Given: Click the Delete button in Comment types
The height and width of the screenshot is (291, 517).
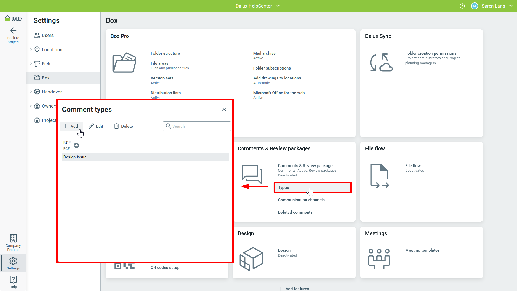Looking at the screenshot, I should 124,126.
